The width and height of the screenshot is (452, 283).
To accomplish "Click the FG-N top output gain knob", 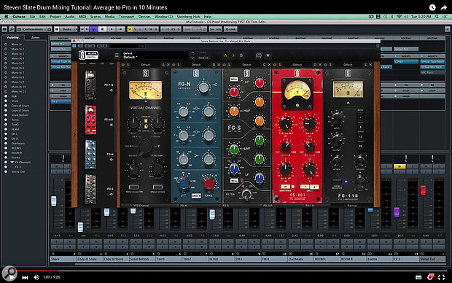I will click(203, 87).
